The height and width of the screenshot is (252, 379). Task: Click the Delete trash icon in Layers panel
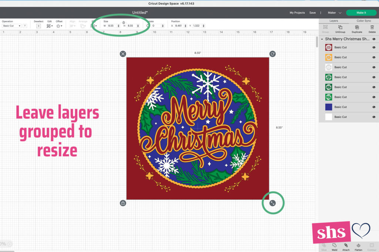click(x=372, y=27)
